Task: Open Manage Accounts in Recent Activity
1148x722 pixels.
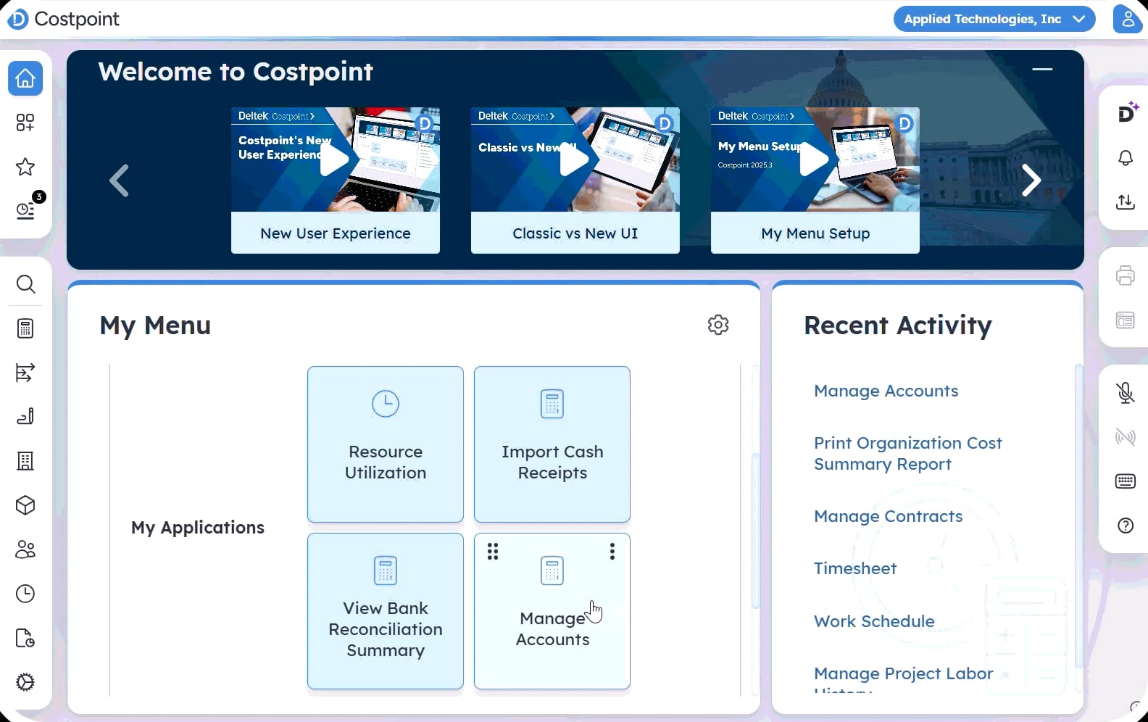Action: pyautogui.click(x=886, y=391)
